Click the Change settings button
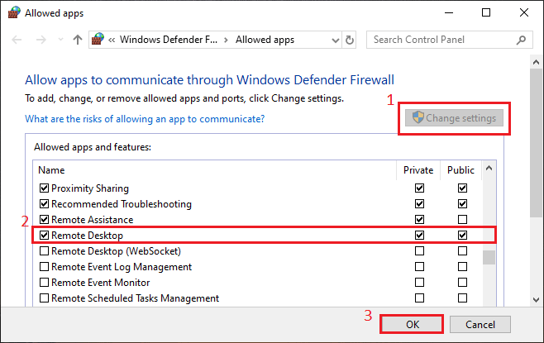The width and height of the screenshot is (544, 343). pyautogui.click(x=454, y=118)
